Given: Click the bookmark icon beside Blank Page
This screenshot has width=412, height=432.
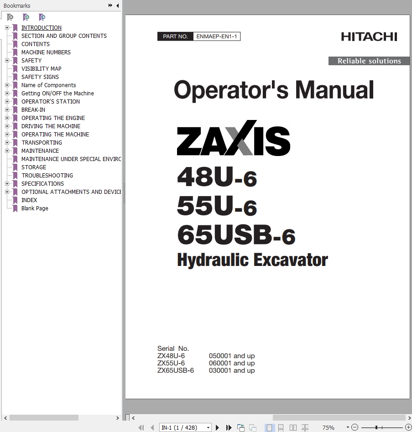Looking at the screenshot, I should pos(15,208).
